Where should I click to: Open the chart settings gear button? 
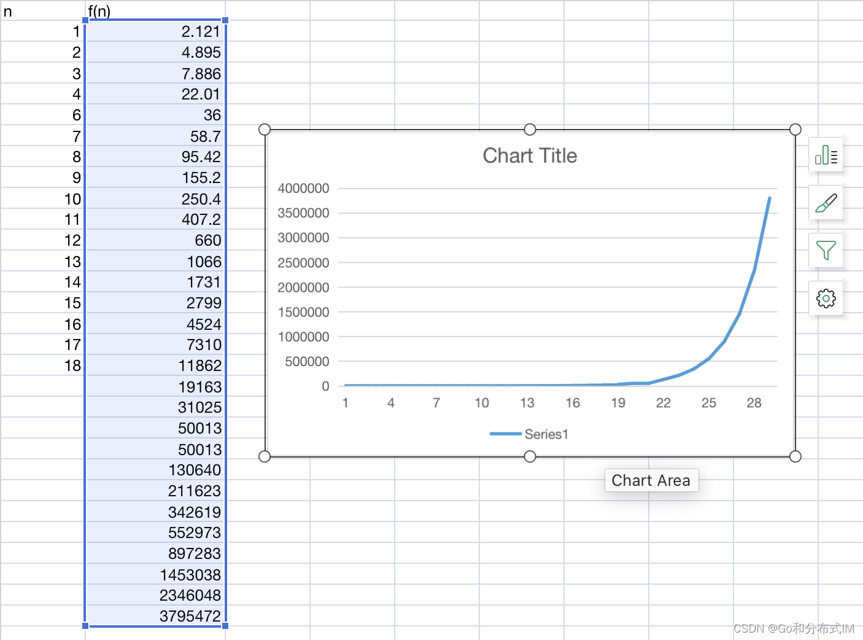coord(826,299)
